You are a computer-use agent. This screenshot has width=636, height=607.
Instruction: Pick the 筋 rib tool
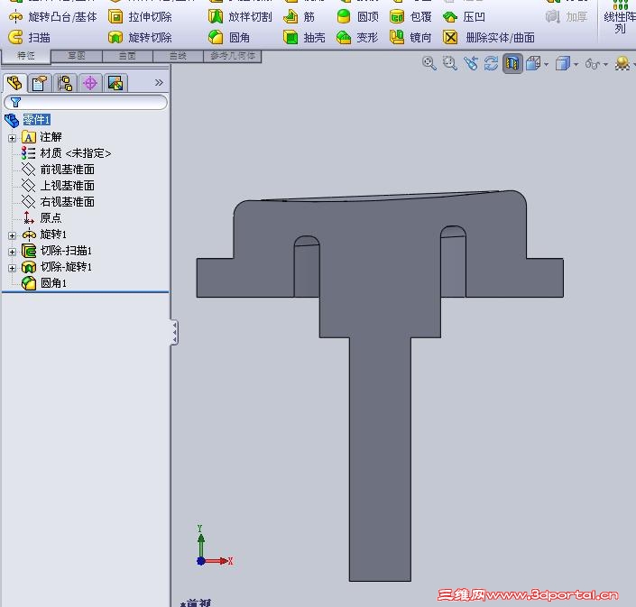point(299,16)
